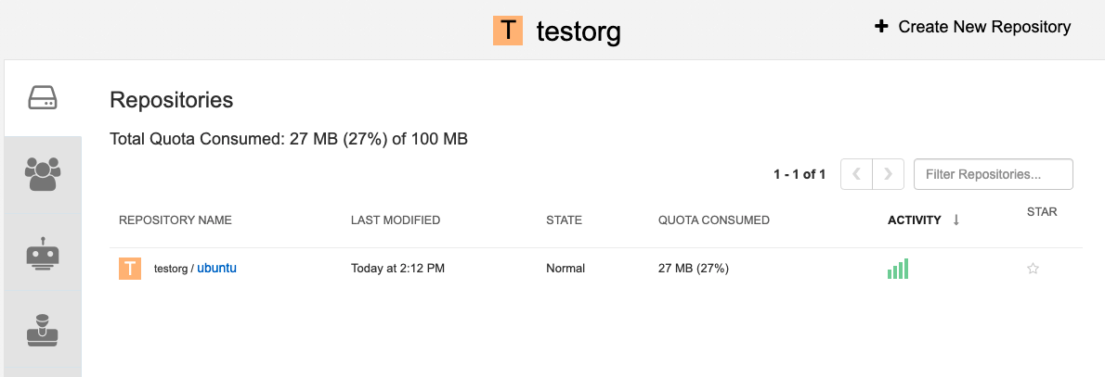Click the plus icon for new repository
Image resolution: width=1105 pixels, height=377 pixels.
881,27
